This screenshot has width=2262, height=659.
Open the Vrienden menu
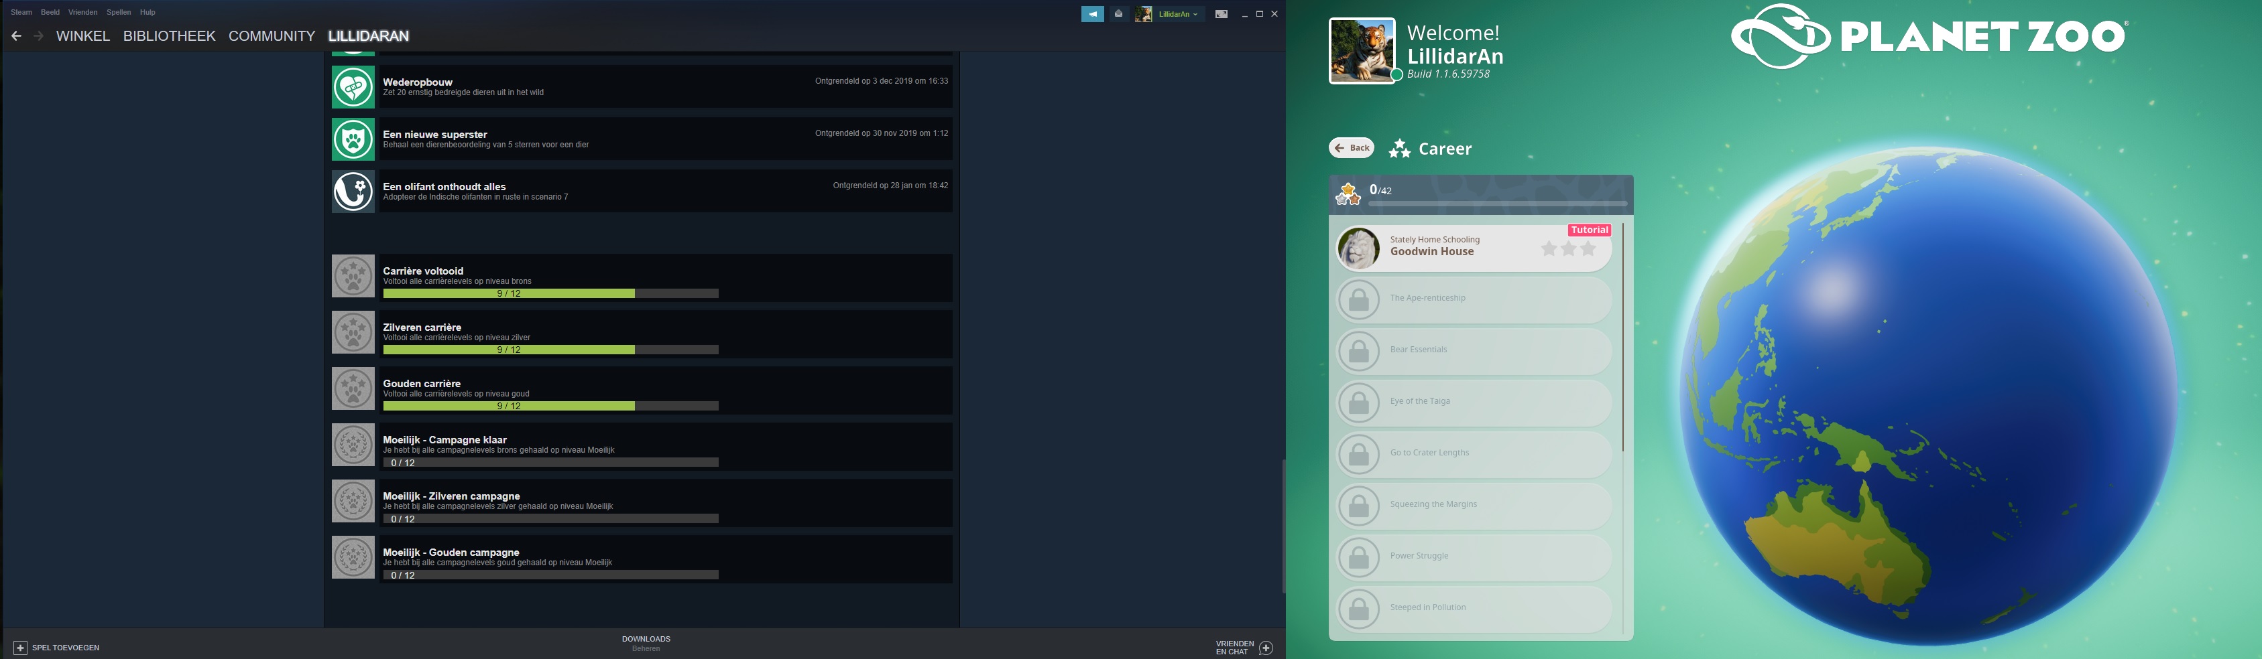pyautogui.click(x=82, y=12)
